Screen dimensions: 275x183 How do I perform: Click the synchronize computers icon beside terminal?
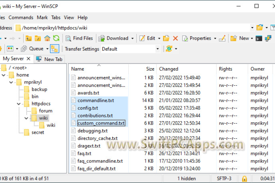[268, 38]
